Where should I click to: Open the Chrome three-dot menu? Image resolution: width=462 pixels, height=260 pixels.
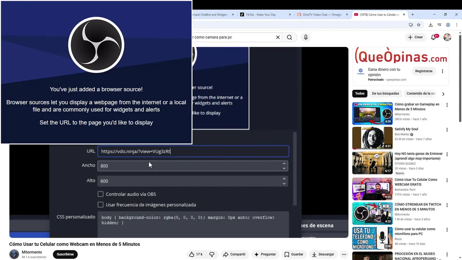pos(457,25)
